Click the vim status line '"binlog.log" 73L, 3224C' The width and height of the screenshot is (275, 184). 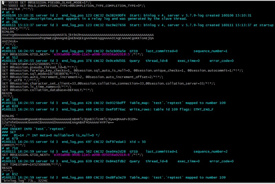coord(25,181)
